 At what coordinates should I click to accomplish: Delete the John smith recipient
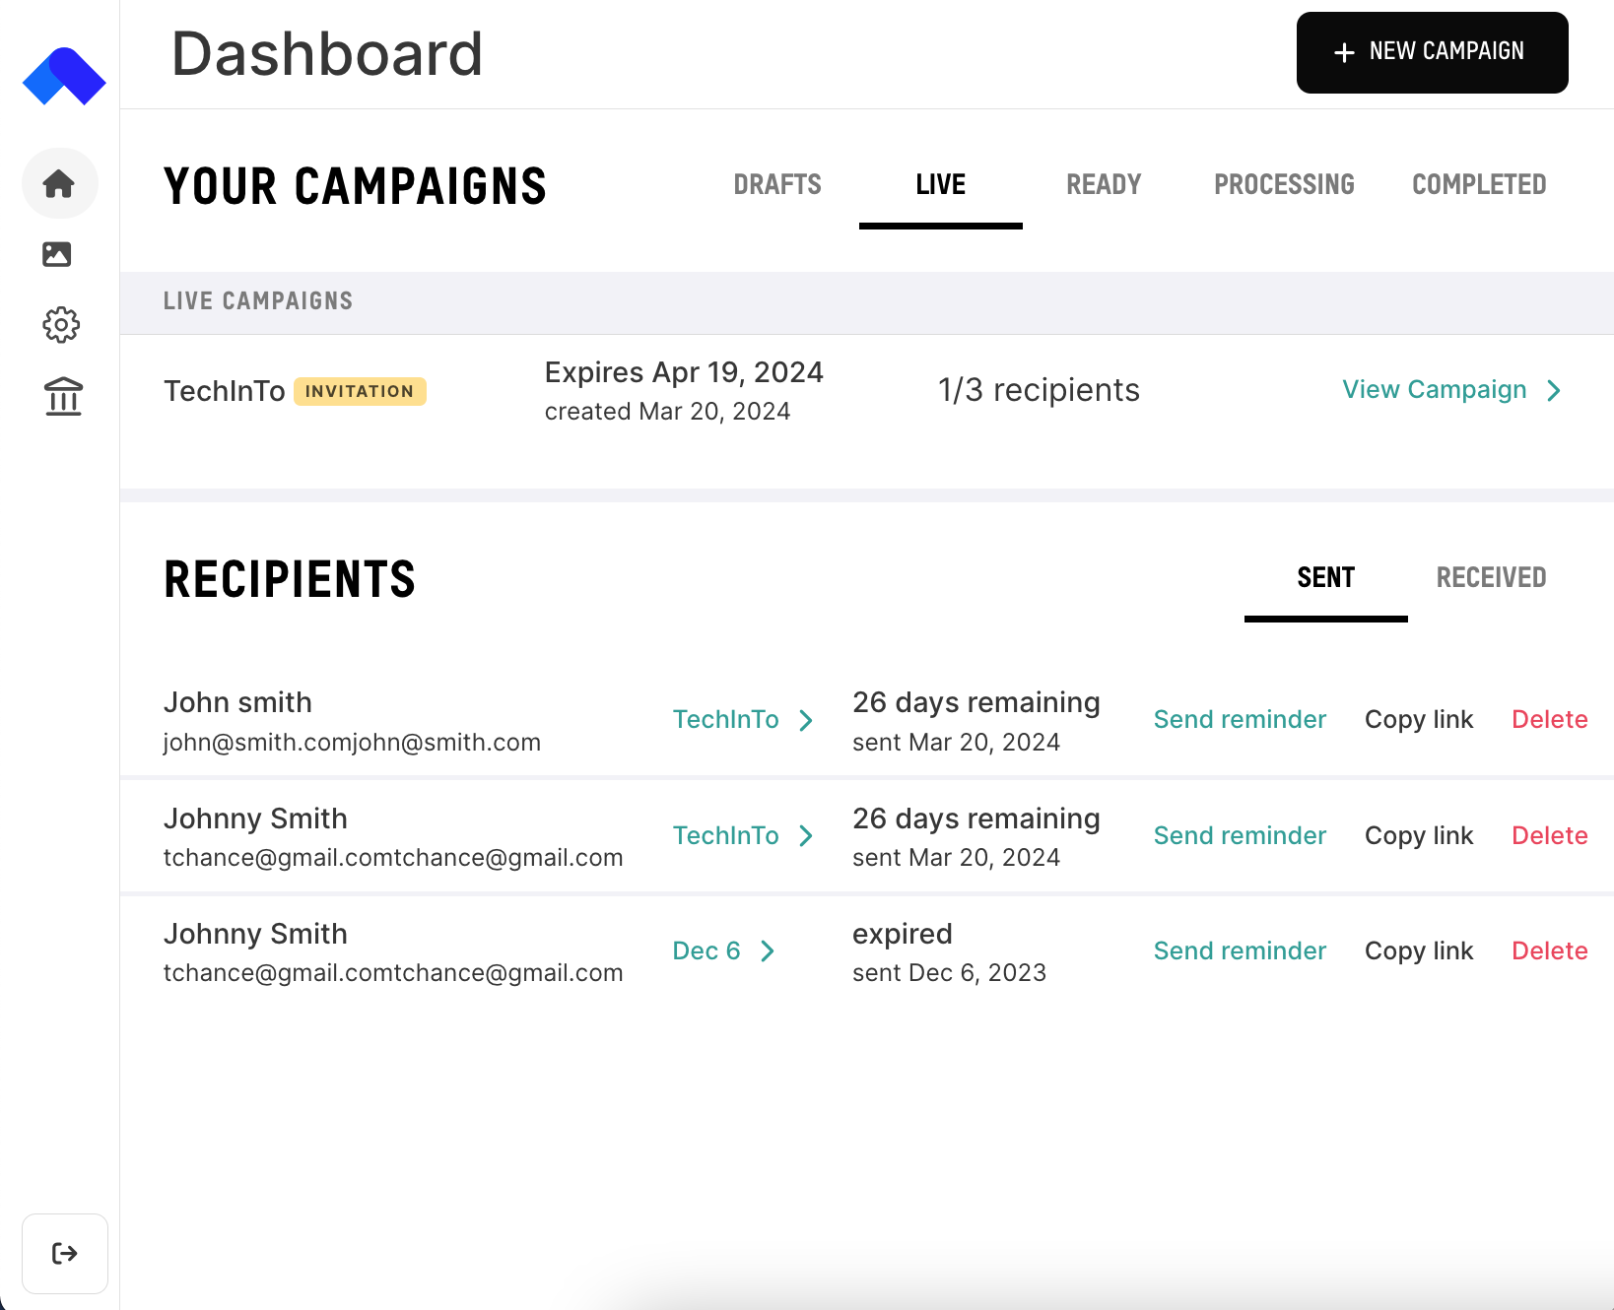[x=1549, y=720]
